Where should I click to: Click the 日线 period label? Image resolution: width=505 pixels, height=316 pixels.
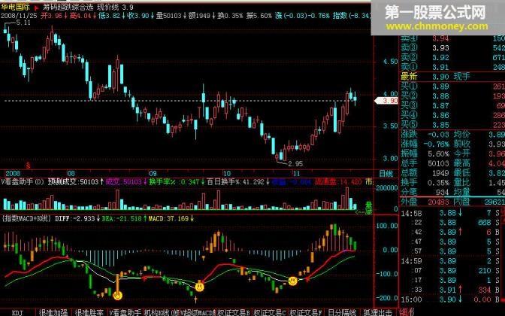pos(386,174)
